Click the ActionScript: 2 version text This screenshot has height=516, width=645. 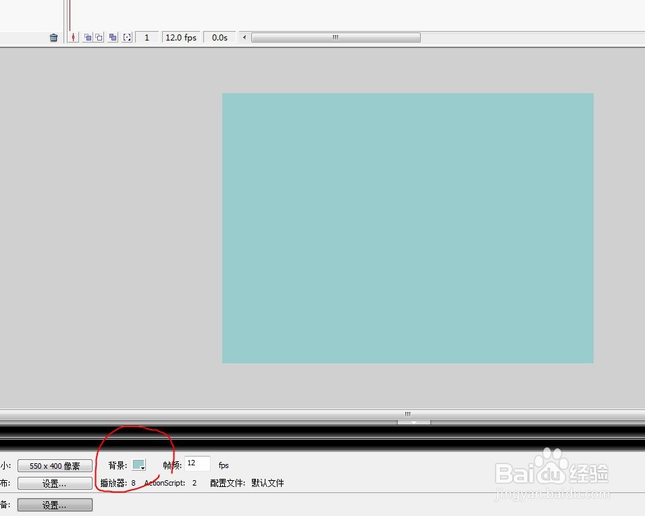(170, 483)
